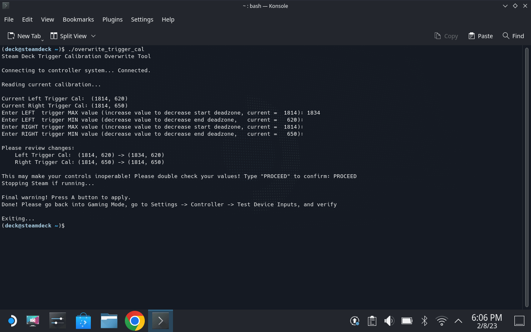
Task: Click the New Tab toolbar button
Action: pos(24,36)
